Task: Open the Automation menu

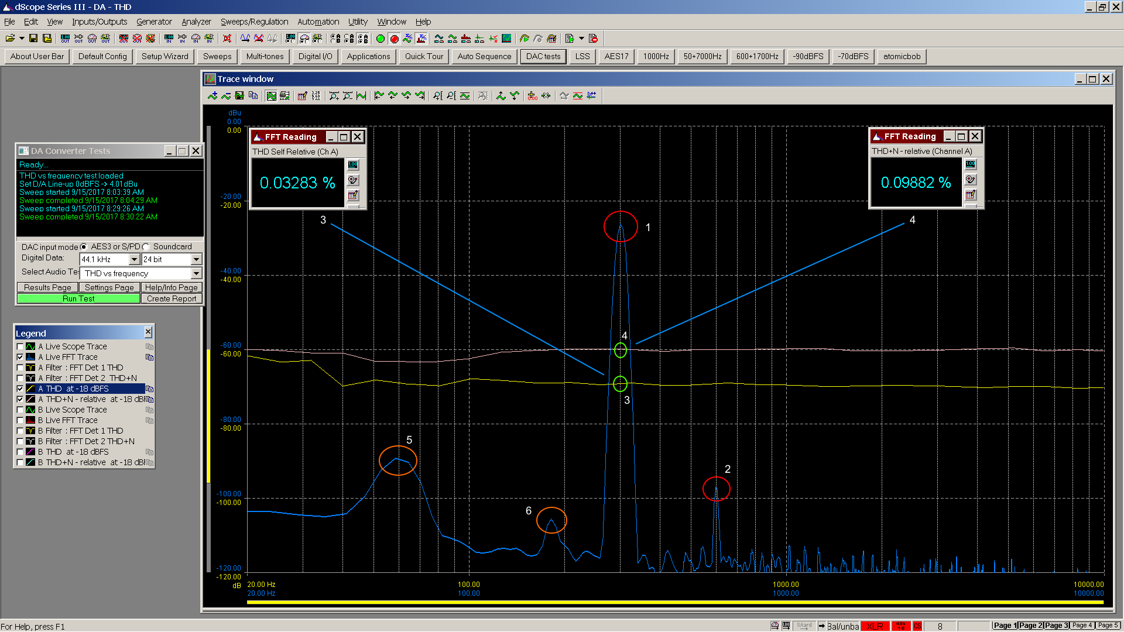Action: click(318, 22)
